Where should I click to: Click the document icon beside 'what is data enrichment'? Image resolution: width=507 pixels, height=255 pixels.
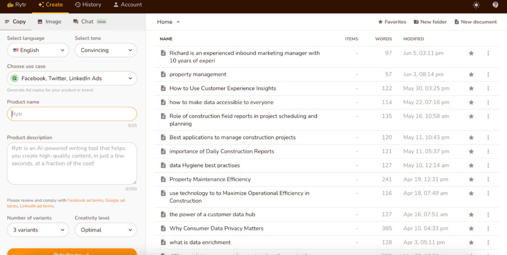[x=163, y=243]
